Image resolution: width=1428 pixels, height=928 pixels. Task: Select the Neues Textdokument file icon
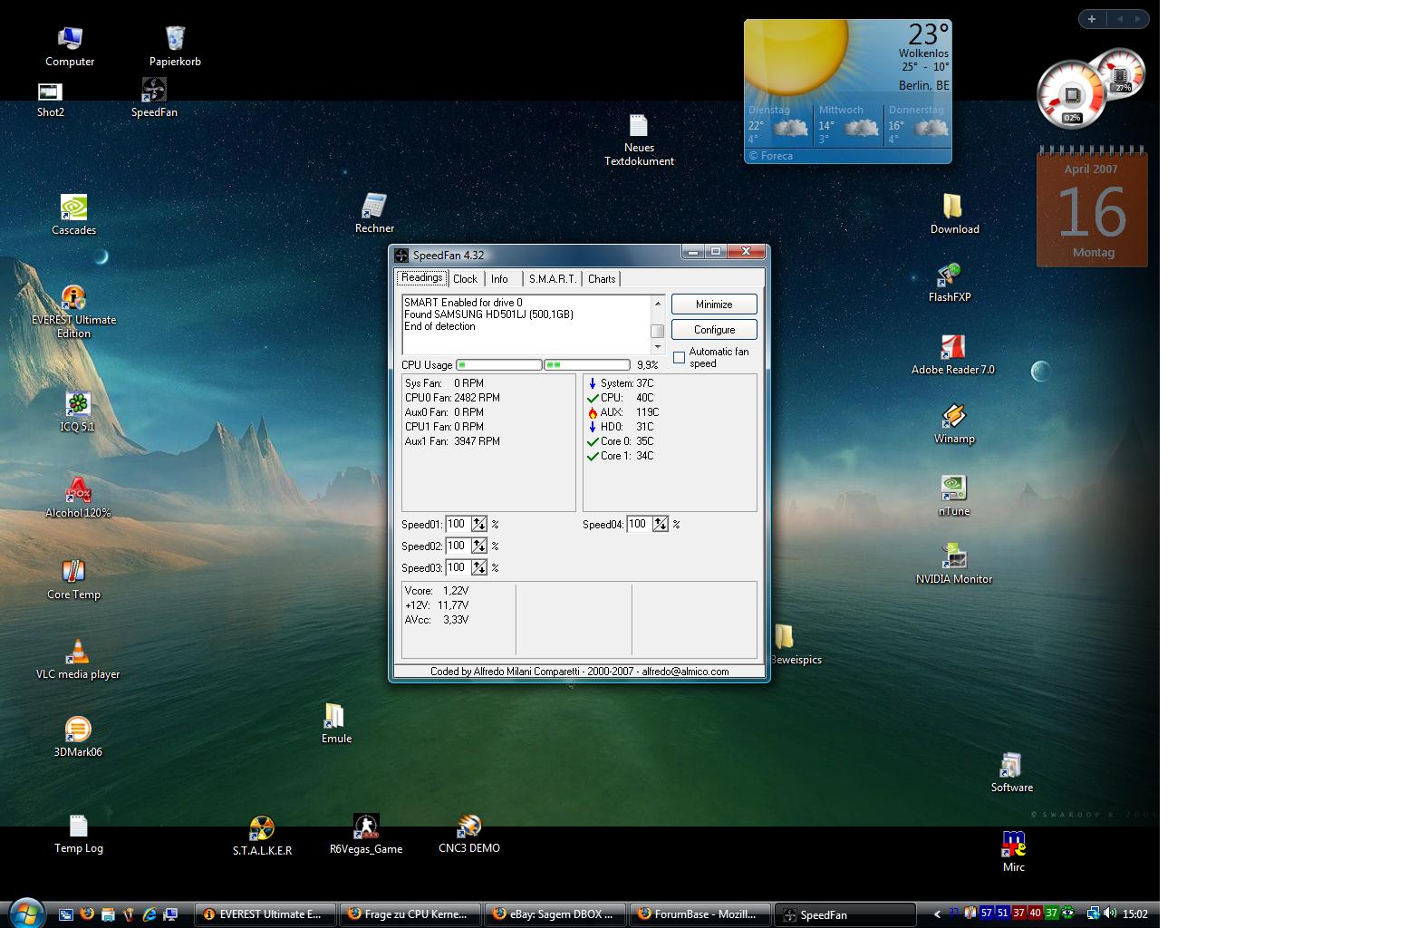point(639,140)
